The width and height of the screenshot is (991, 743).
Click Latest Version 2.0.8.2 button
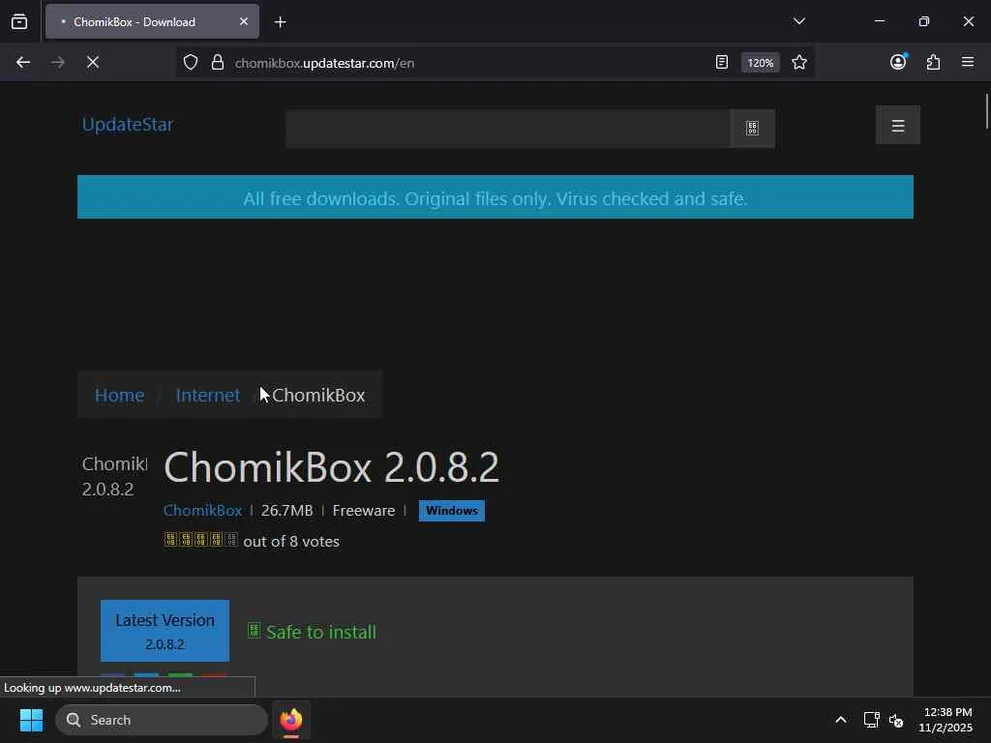[x=165, y=631]
